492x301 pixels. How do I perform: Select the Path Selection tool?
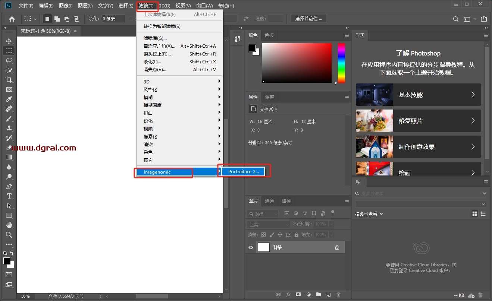pyautogui.click(x=9, y=206)
